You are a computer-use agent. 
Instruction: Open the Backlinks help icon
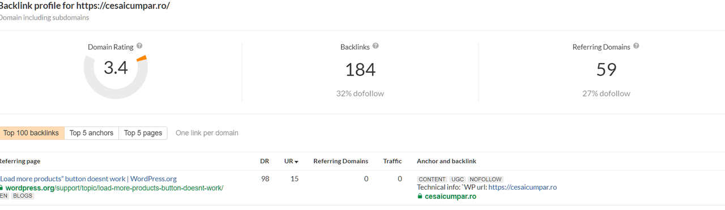tap(376, 46)
